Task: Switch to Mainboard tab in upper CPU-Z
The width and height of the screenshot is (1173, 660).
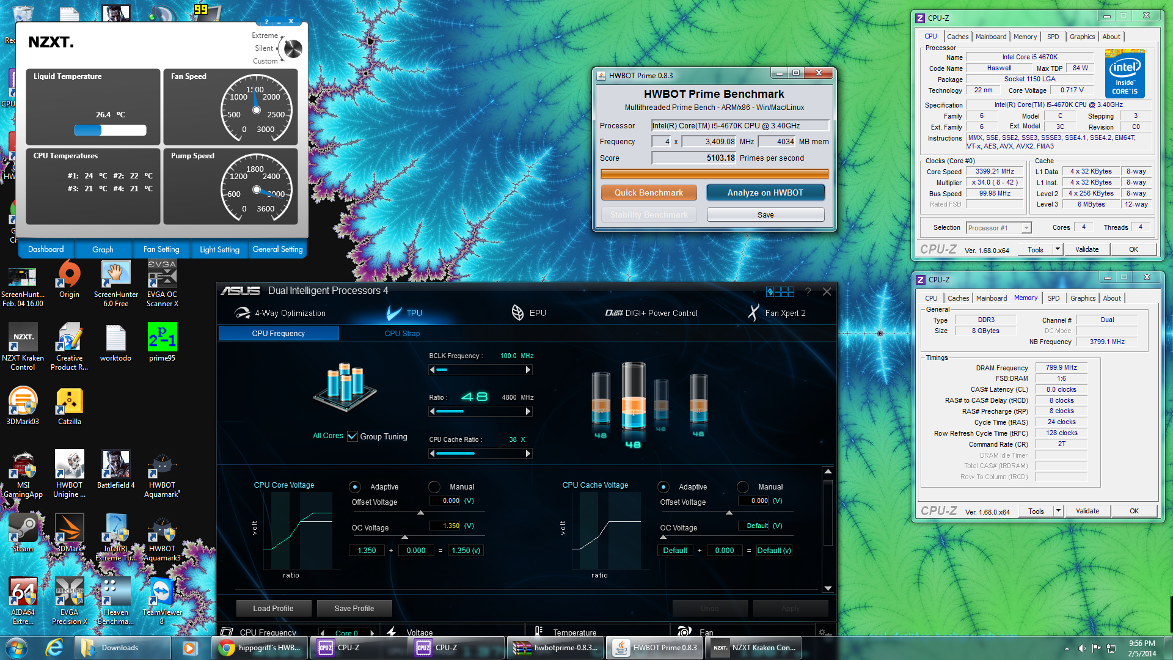Action: (990, 37)
